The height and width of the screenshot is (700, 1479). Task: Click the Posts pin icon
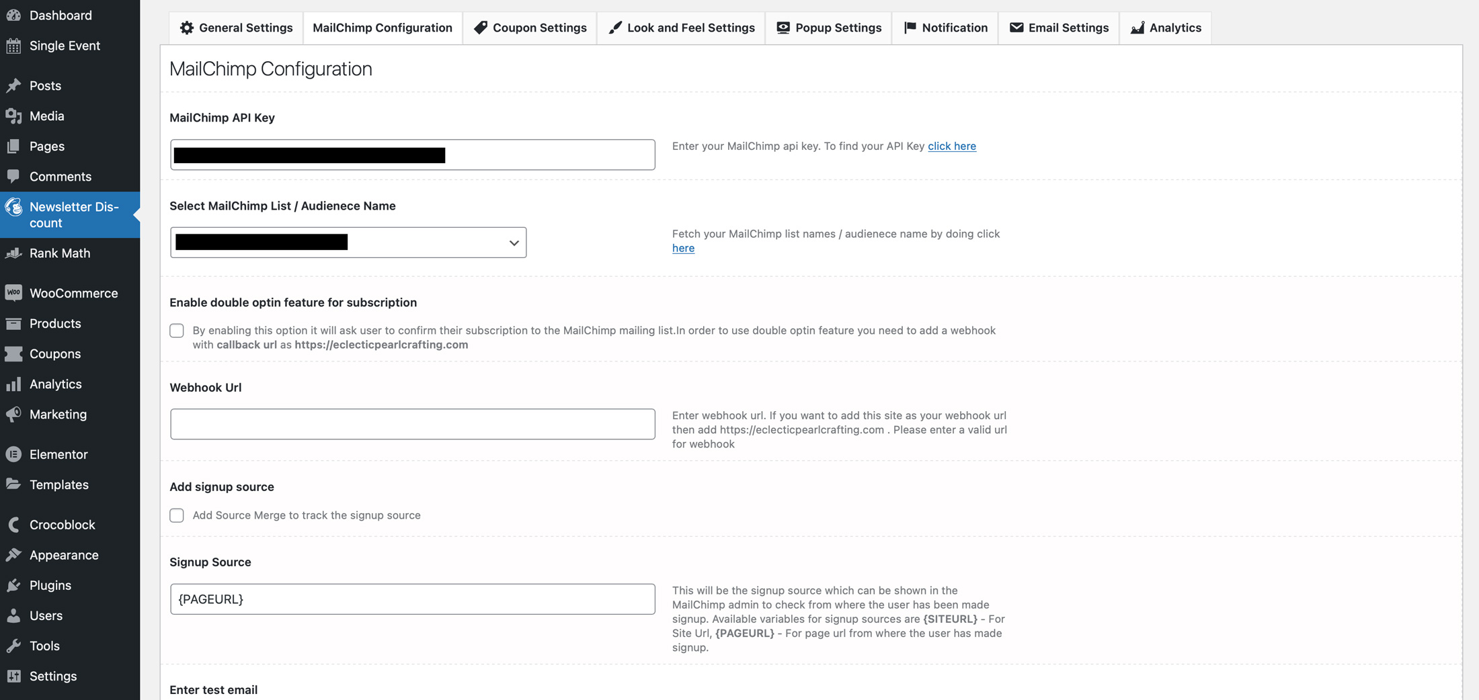(13, 85)
